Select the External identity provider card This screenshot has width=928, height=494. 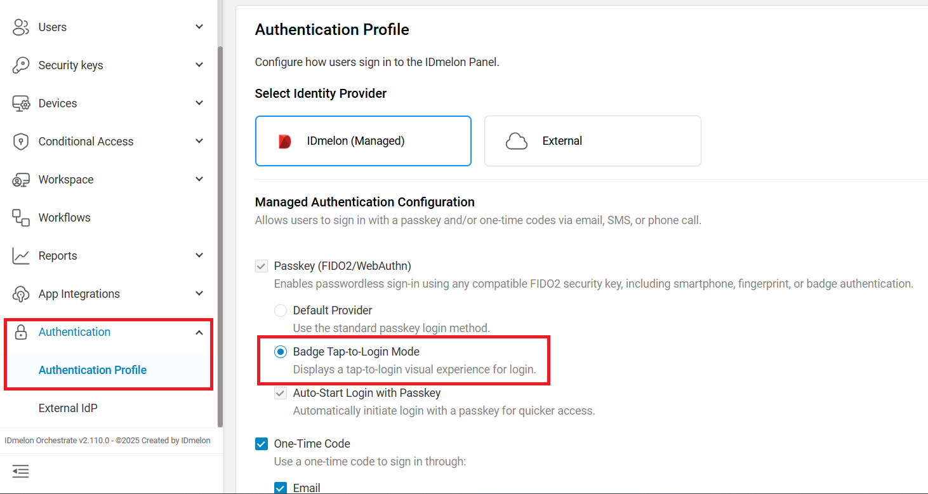(x=592, y=140)
